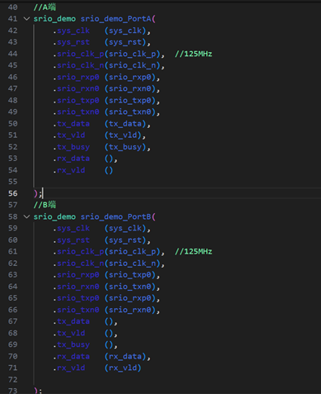This screenshot has height=394, width=321.
Task: Click empty parentheses after .rx_data line 53
Action: (109, 159)
